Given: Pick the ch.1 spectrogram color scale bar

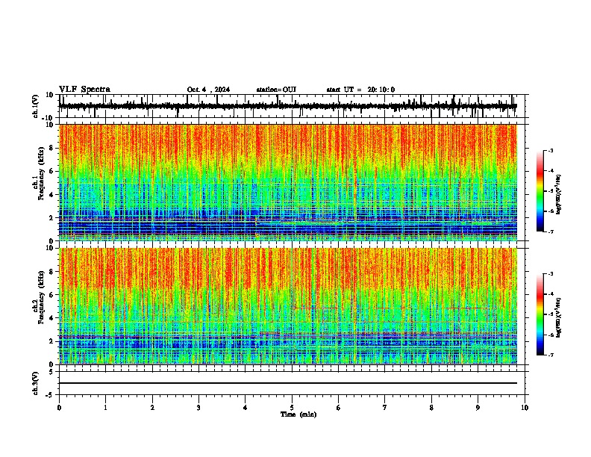Looking at the screenshot, I should point(540,191).
